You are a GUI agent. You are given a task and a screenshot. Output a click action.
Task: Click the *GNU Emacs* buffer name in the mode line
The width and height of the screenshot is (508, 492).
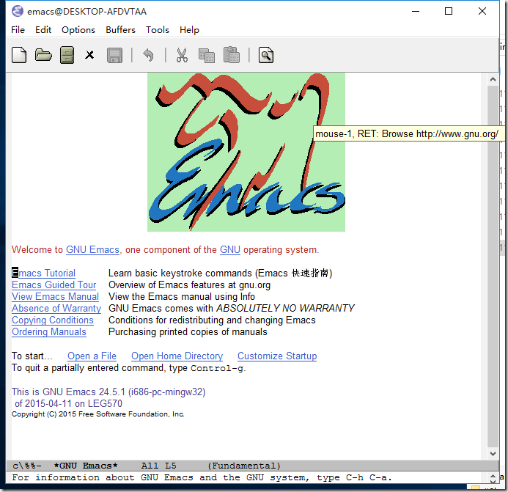pos(86,466)
